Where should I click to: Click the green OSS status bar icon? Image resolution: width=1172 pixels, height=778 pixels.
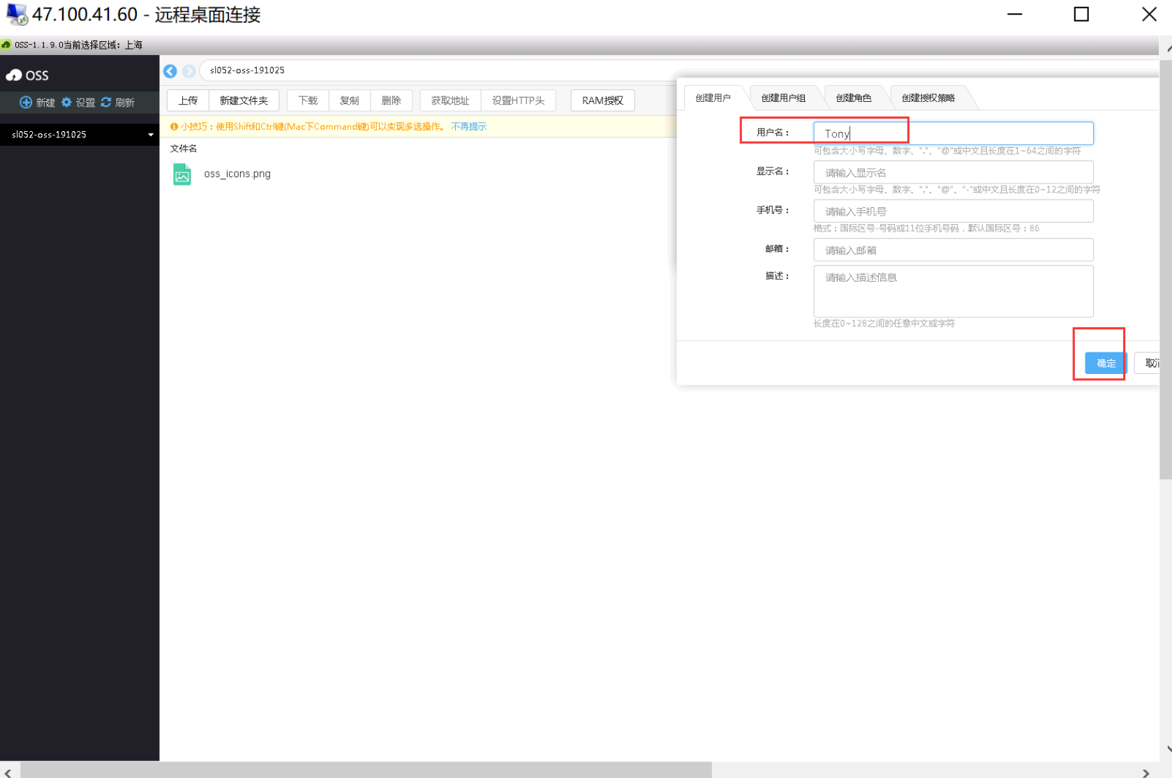point(6,45)
